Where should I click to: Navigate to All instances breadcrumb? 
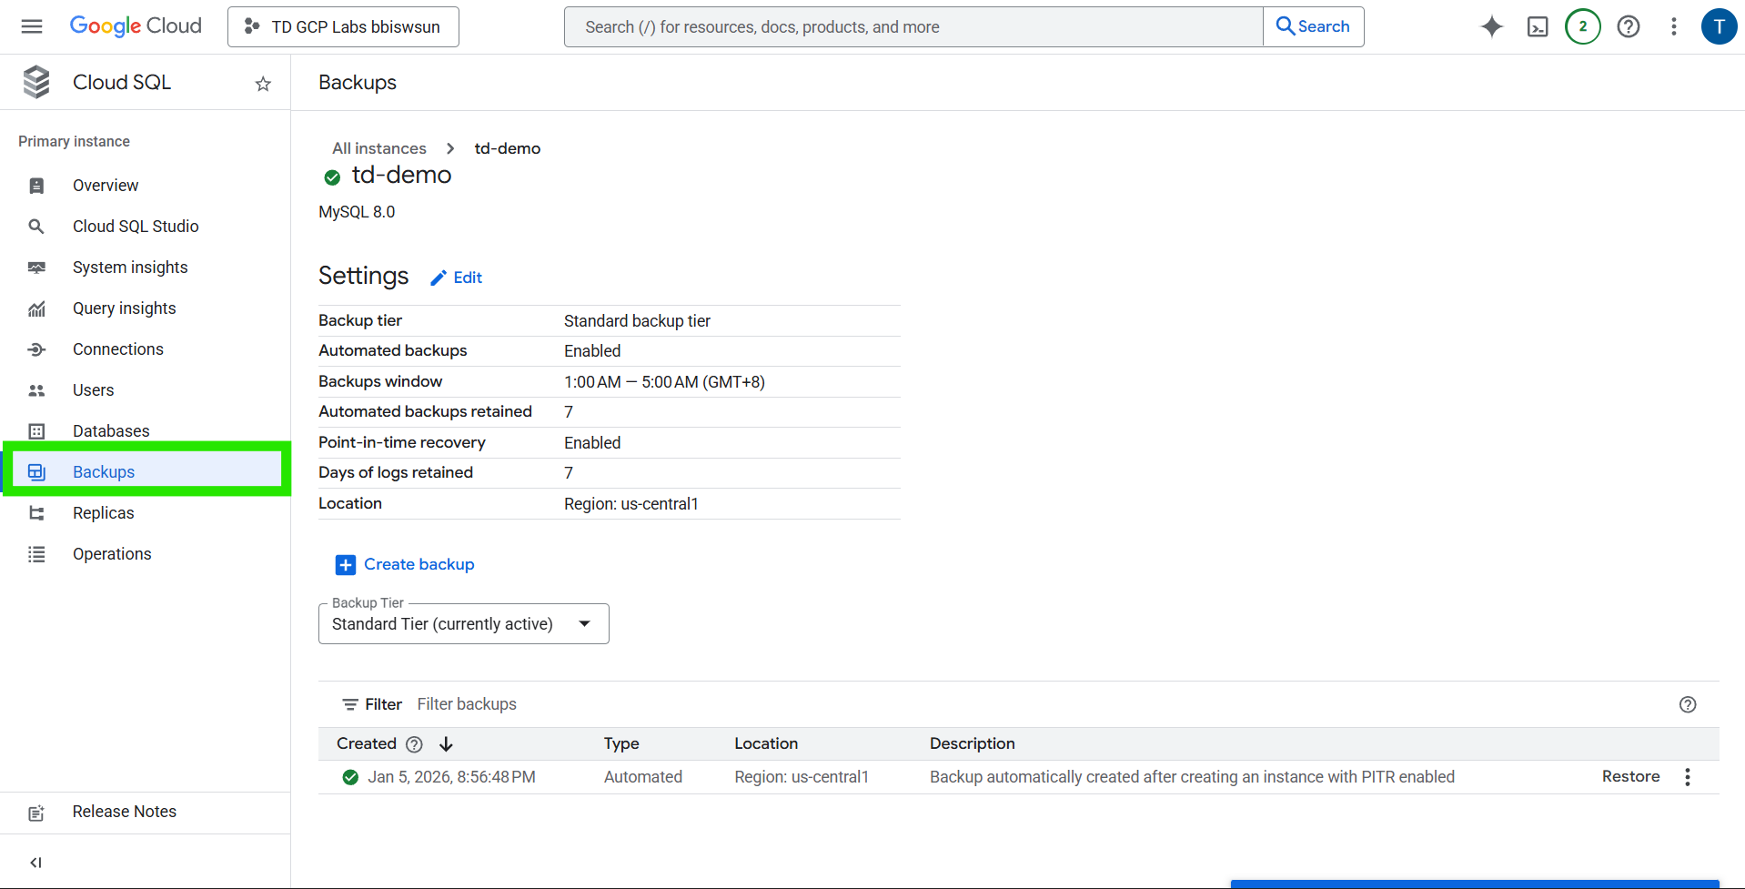[x=378, y=148]
